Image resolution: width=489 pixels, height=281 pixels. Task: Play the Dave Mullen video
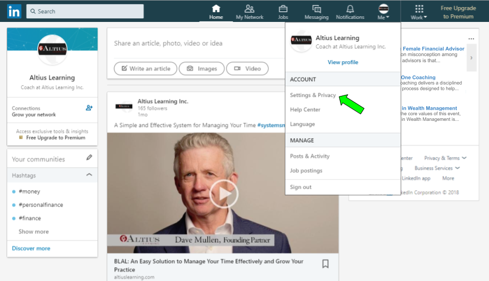click(224, 193)
